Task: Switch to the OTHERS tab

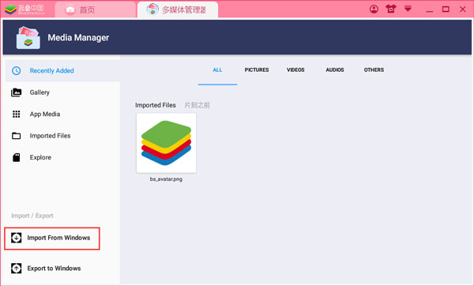Action: [x=374, y=70]
